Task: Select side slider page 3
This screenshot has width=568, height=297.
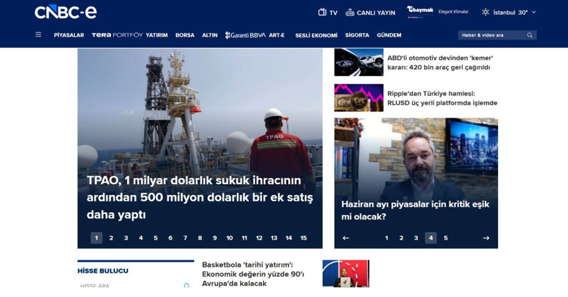Action: pyautogui.click(x=416, y=238)
